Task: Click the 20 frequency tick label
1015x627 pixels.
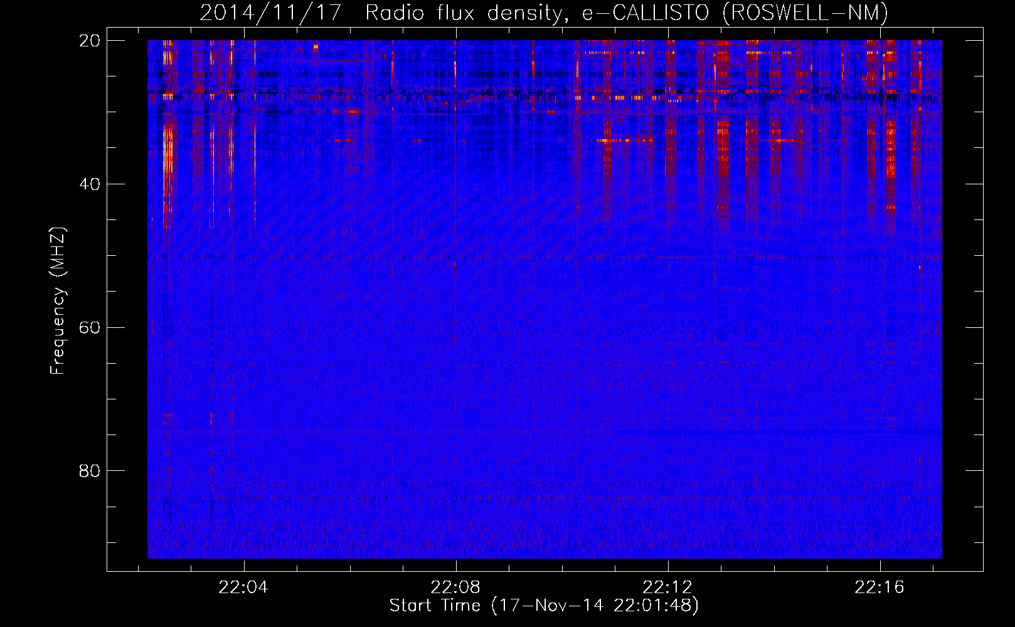Action: point(90,41)
